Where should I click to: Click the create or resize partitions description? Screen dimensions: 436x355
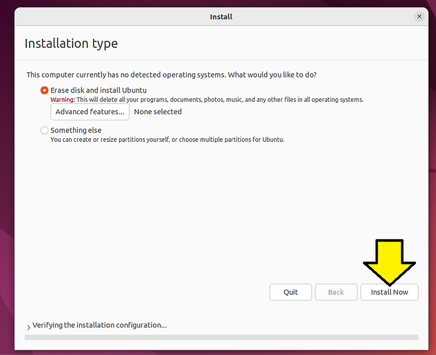(167, 140)
